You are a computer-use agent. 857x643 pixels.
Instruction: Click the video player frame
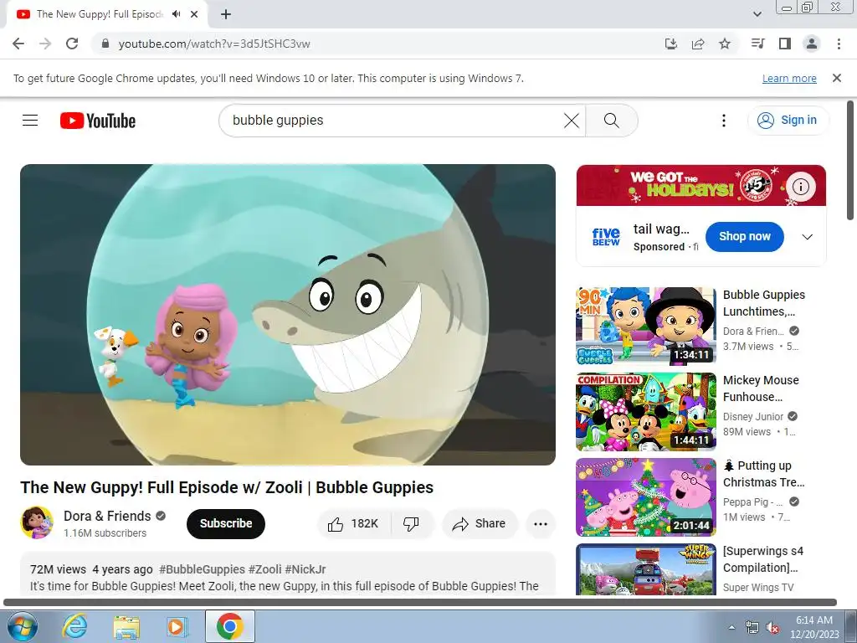288,315
